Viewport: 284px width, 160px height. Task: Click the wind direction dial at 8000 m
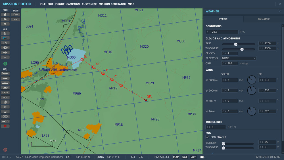coord(252,80)
